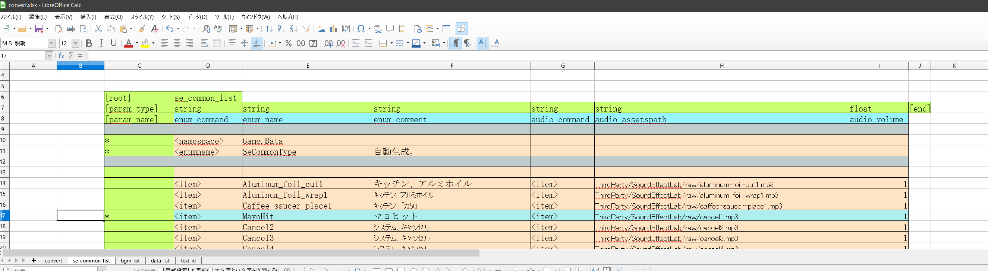
Task: Click the Save document icon
Action: coord(39,29)
